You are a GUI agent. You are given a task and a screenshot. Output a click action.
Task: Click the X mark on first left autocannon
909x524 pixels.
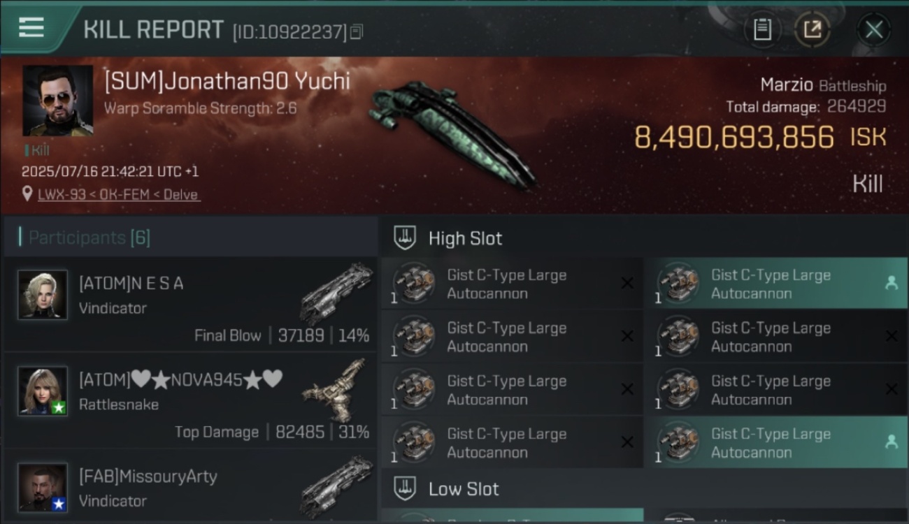coord(627,283)
